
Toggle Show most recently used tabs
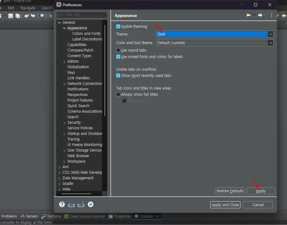(118, 76)
